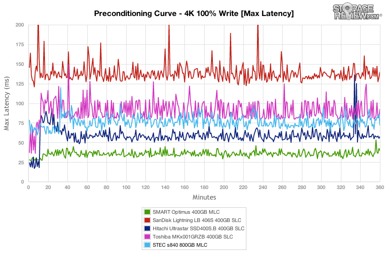The height and width of the screenshot is (260, 390).
Task: Select STEC s840 800GB MLC legend label
Action: 180,244
